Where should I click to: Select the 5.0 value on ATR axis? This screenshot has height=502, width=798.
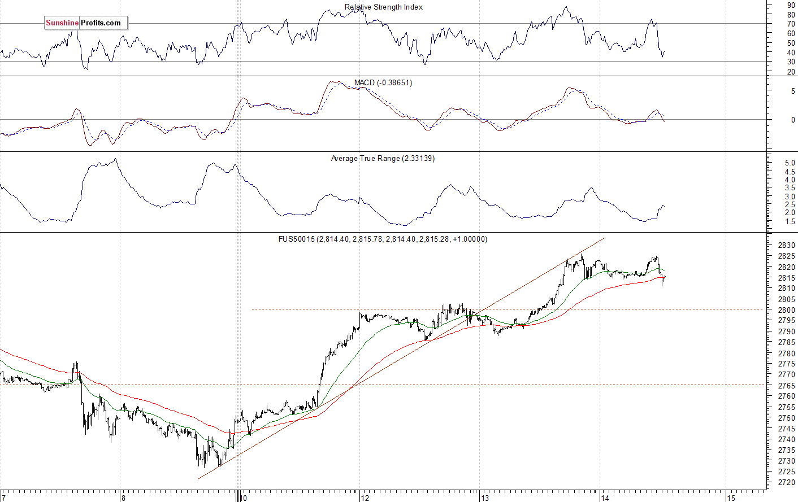[x=790, y=163]
